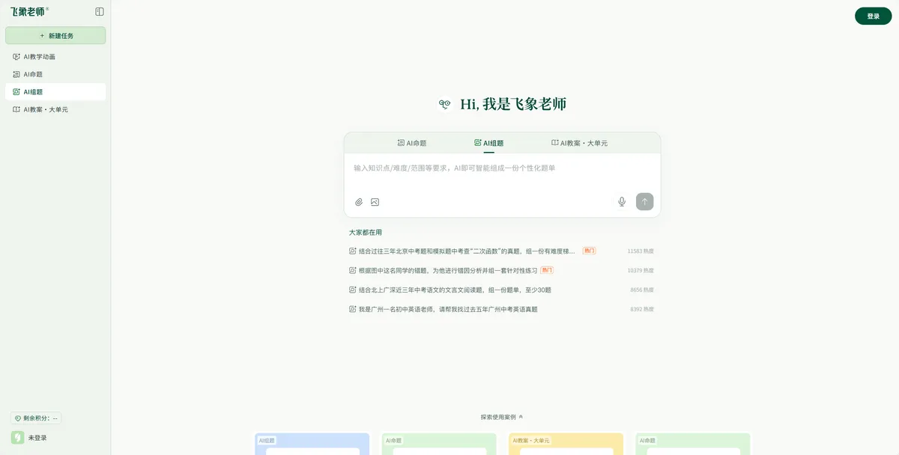Switch to the AI命题 tab
The image size is (899, 455).
[411, 143]
